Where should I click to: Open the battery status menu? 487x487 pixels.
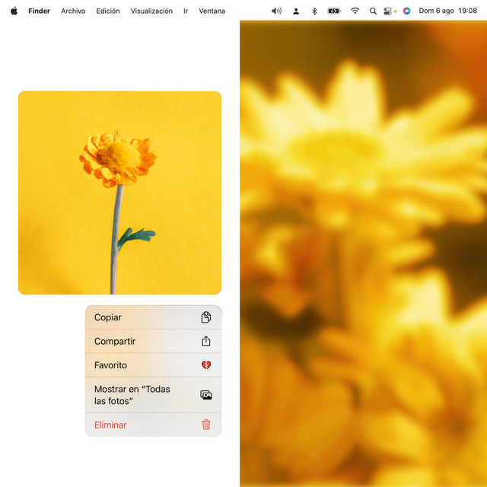coord(334,11)
